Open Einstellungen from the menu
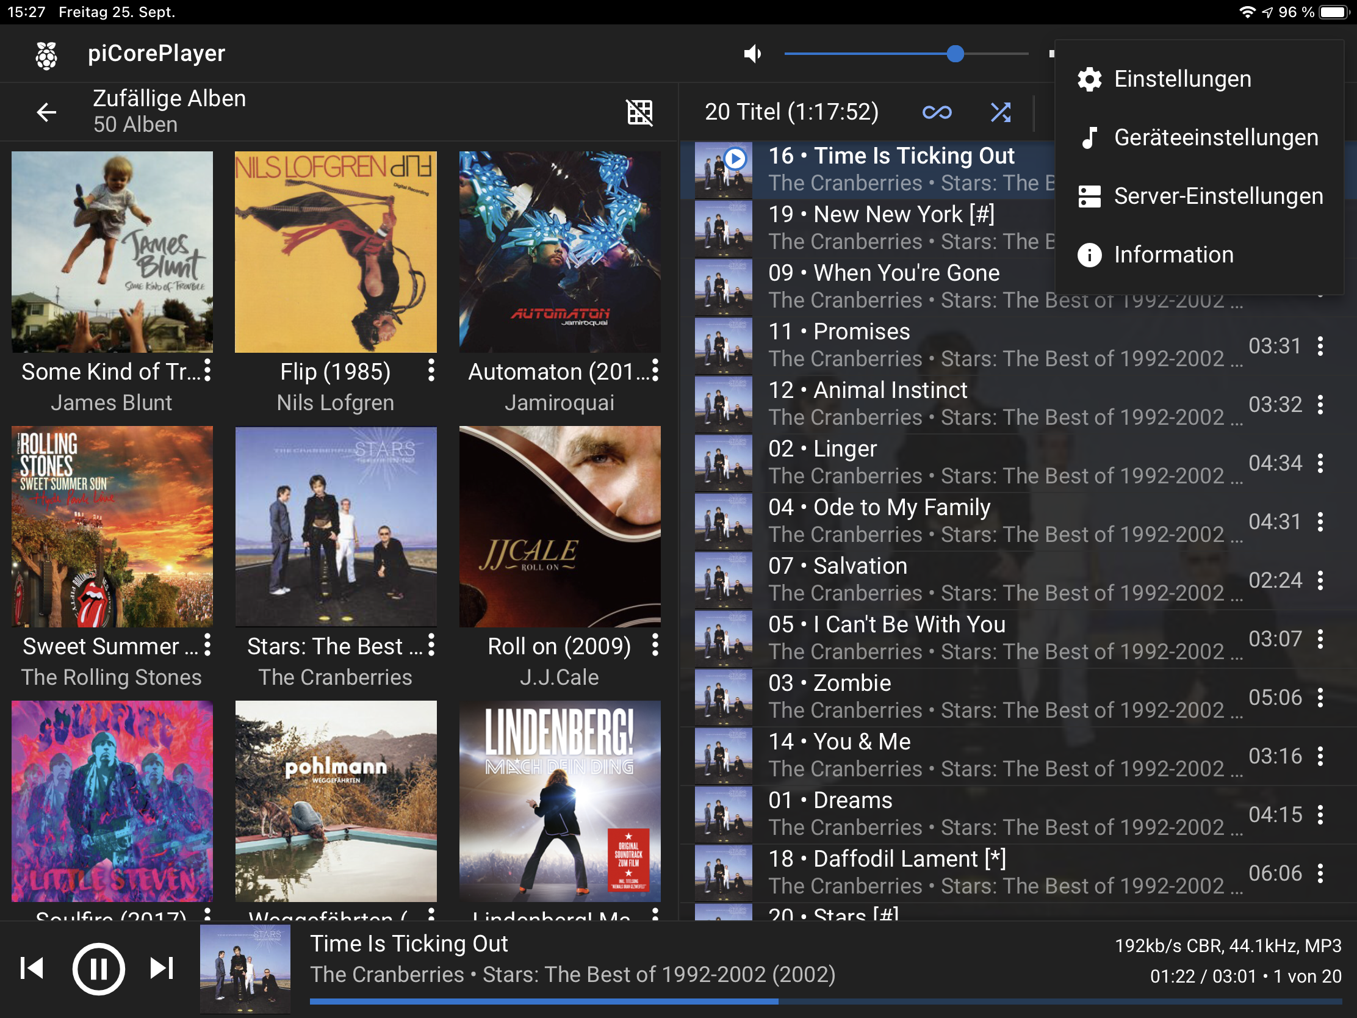The image size is (1357, 1018). (1199, 79)
